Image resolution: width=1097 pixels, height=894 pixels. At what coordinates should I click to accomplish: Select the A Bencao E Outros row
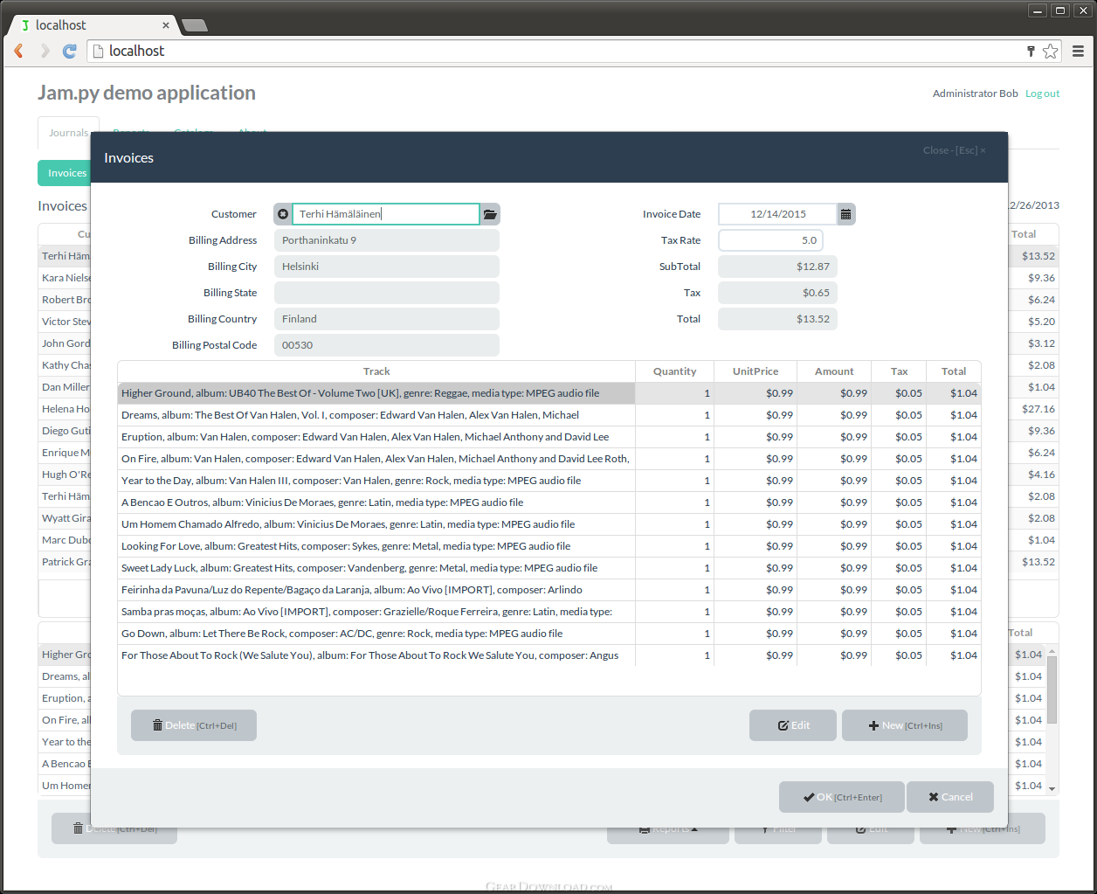548,502
